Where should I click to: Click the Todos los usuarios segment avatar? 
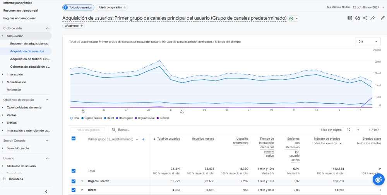click(66, 7)
